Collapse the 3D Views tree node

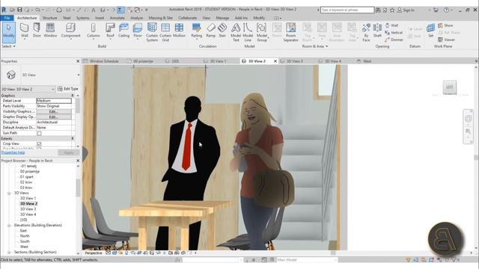[9, 193]
